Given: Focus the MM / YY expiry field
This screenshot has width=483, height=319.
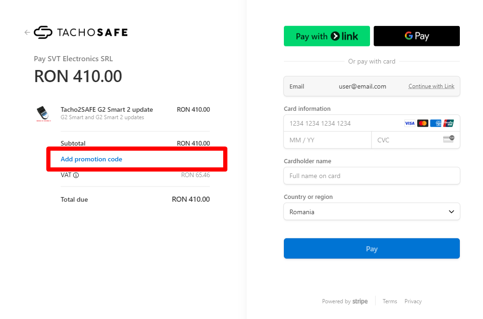Looking at the screenshot, I should pyautogui.click(x=328, y=140).
